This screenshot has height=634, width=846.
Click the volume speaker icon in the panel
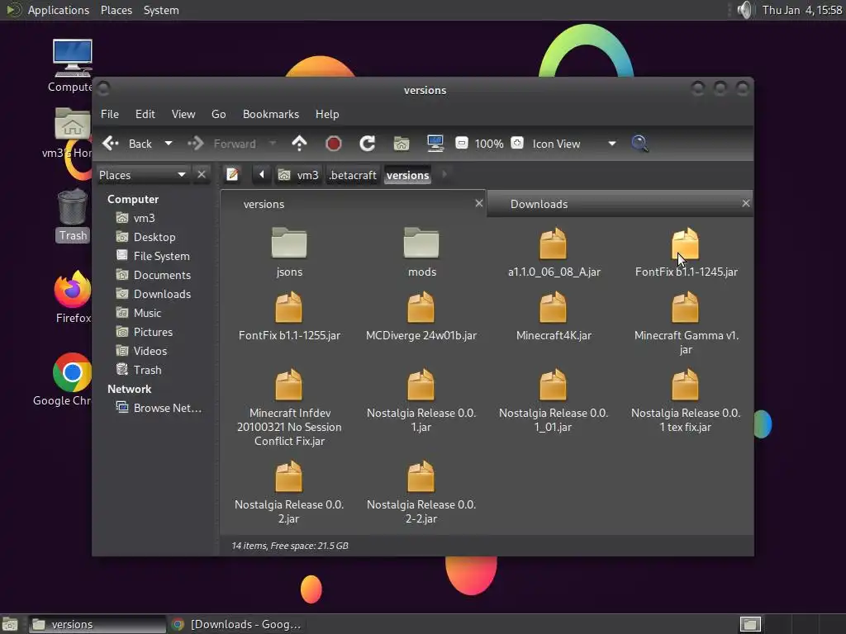[x=745, y=10]
